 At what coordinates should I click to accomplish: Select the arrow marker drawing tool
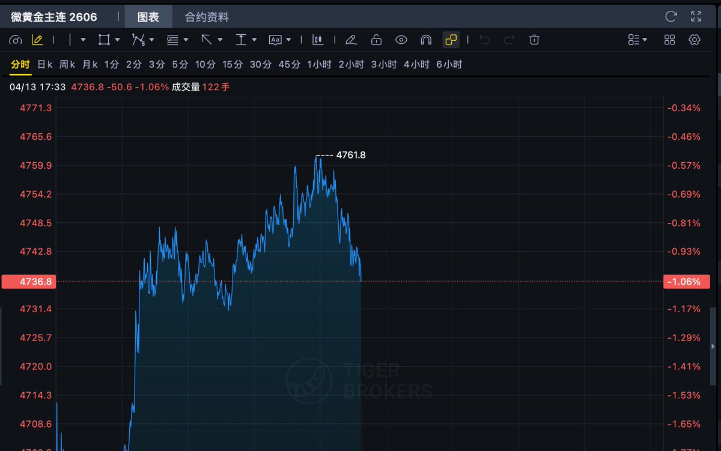[207, 40]
